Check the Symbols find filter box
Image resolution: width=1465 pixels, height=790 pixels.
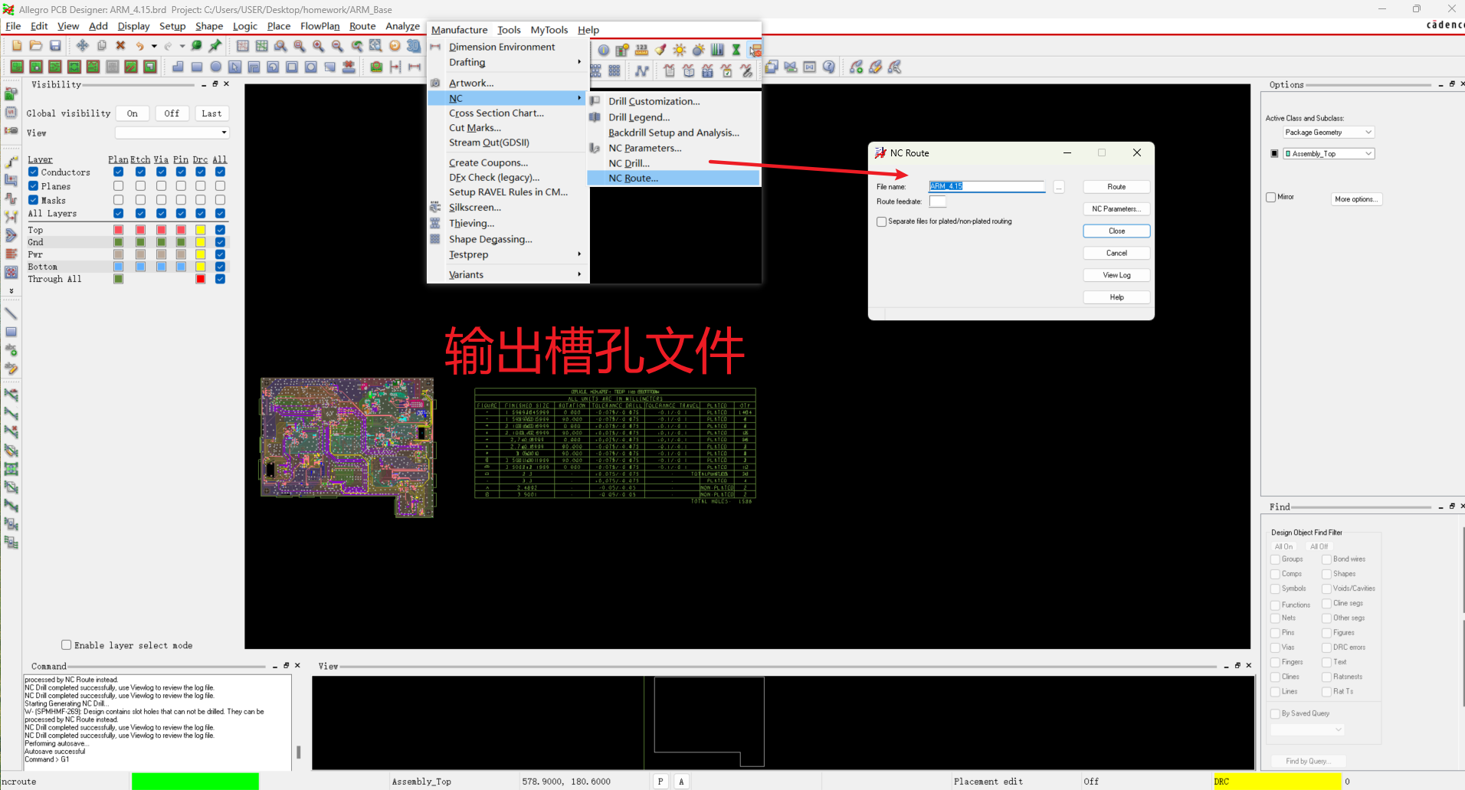point(1276,589)
